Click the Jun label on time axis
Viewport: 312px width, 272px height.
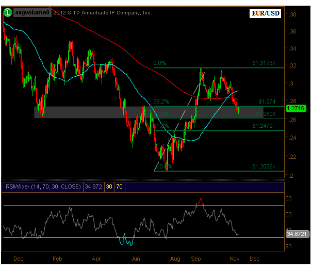(x=136, y=259)
